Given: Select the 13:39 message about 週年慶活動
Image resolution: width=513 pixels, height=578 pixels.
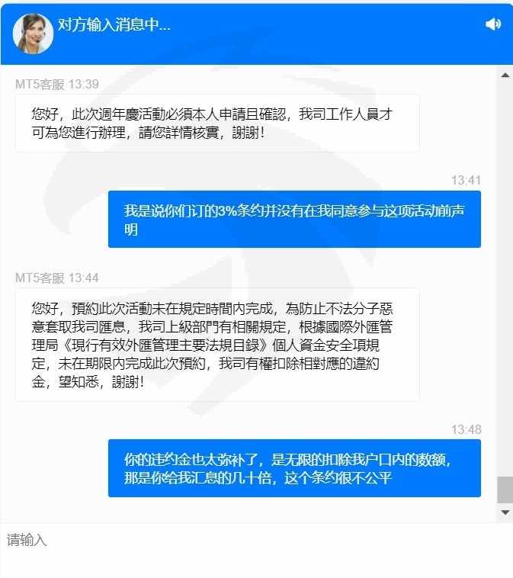Looking at the screenshot, I should tap(217, 123).
